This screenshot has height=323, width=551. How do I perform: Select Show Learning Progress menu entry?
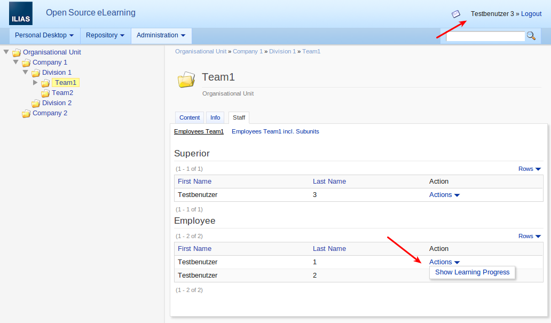point(472,272)
